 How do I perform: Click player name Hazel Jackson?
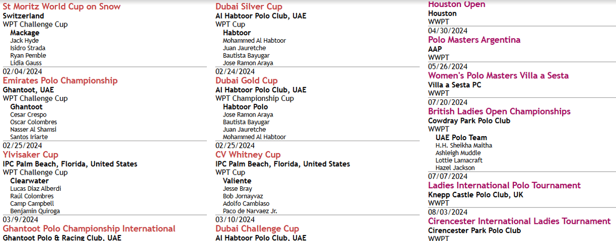coord(455,168)
